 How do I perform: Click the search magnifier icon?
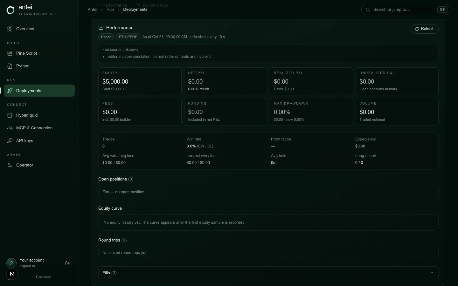[368, 10]
